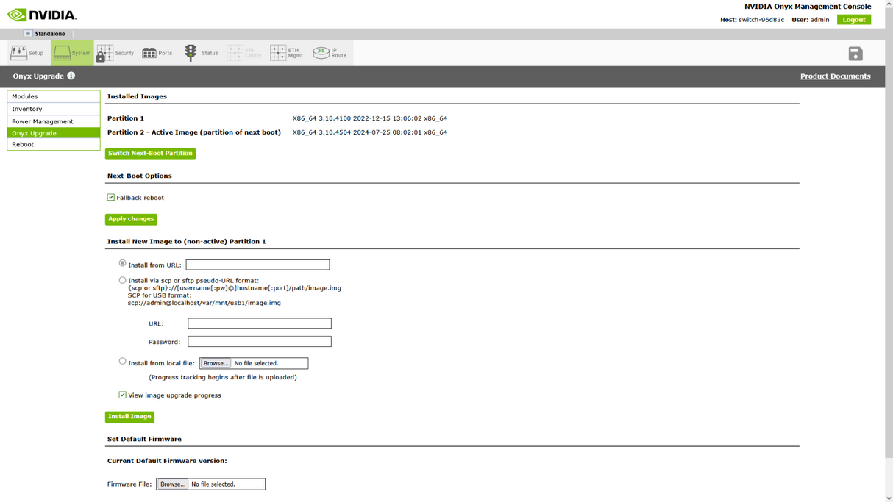
Task: Open the Setup toolbar section
Action: point(27,53)
